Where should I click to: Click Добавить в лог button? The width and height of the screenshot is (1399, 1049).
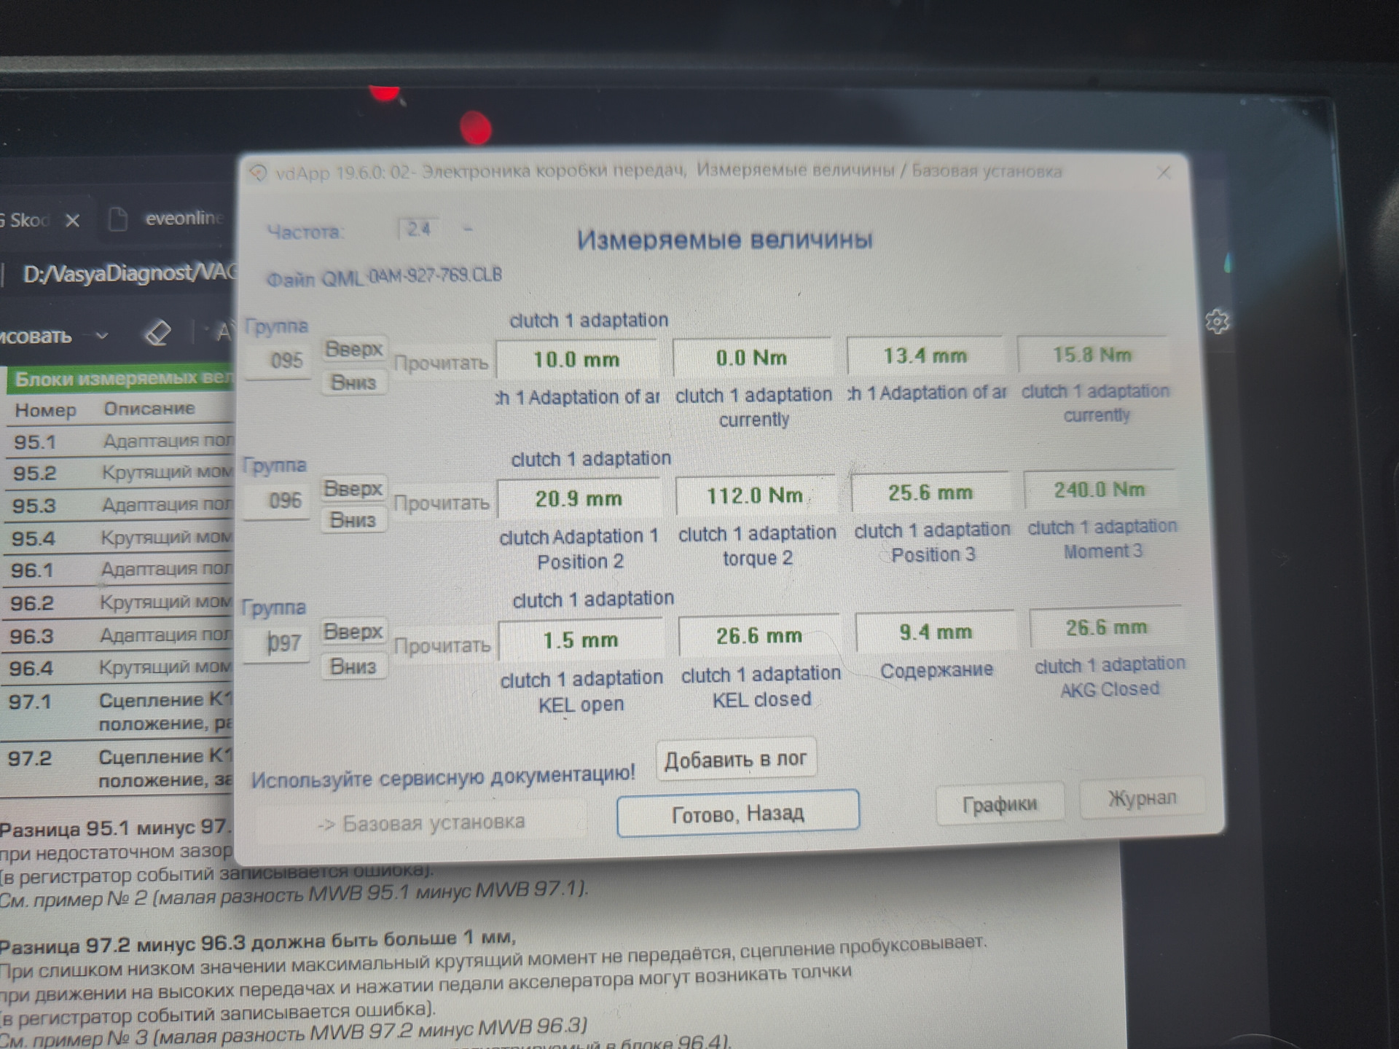point(735,760)
